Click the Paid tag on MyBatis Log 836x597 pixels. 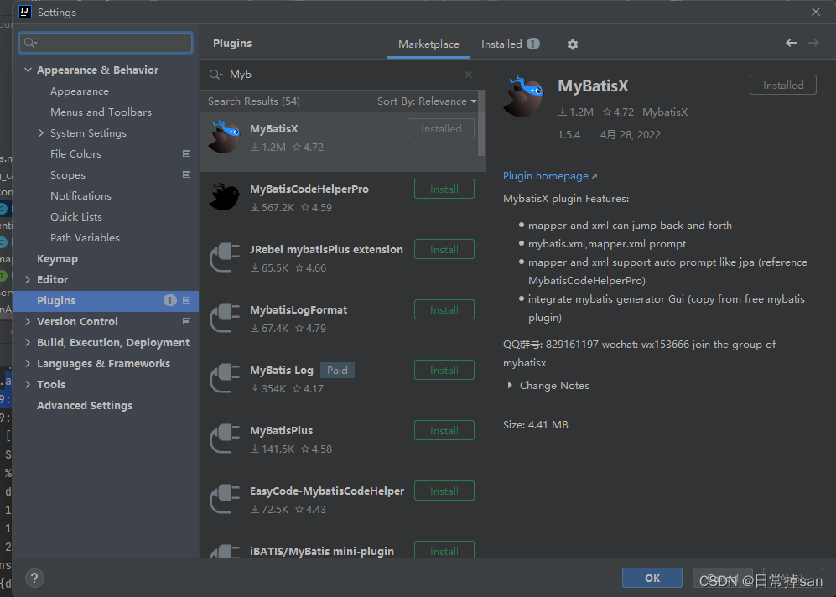[x=337, y=370]
